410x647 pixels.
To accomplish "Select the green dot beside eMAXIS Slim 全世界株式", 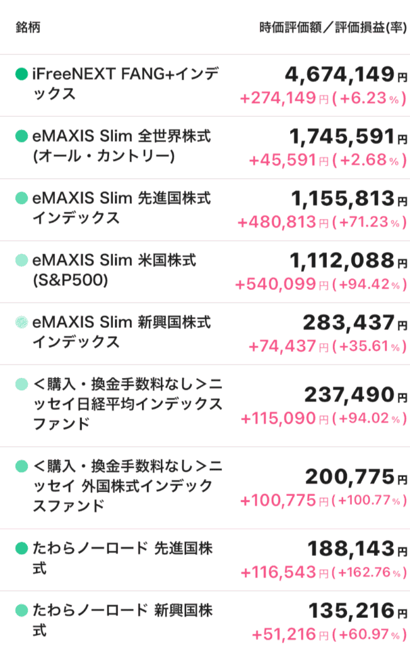I will point(21,136).
